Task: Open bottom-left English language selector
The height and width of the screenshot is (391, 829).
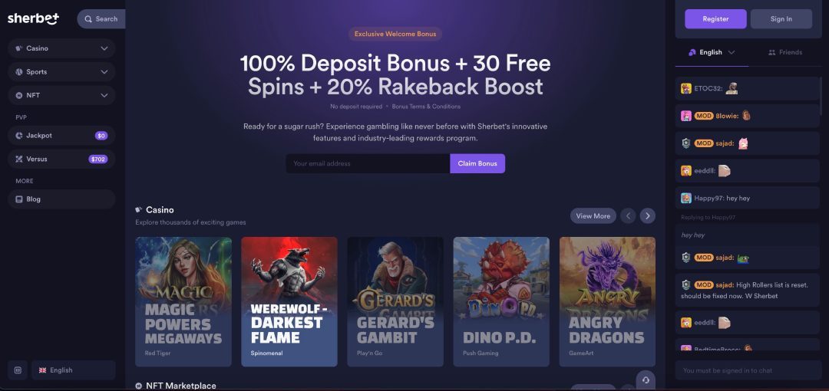Action: 74,370
